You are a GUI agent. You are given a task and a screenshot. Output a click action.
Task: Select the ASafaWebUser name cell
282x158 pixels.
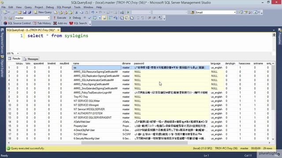click(96, 122)
